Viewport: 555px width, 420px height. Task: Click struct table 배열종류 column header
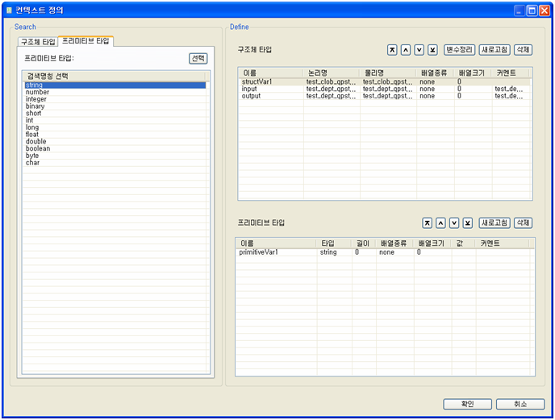click(436, 73)
